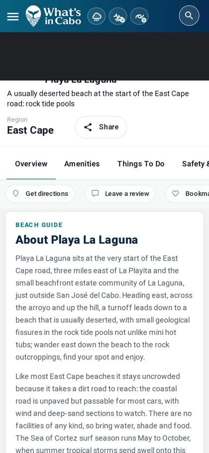This screenshot has height=453, width=209.
Task: Open the Things To Do tab
Action: click(141, 164)
